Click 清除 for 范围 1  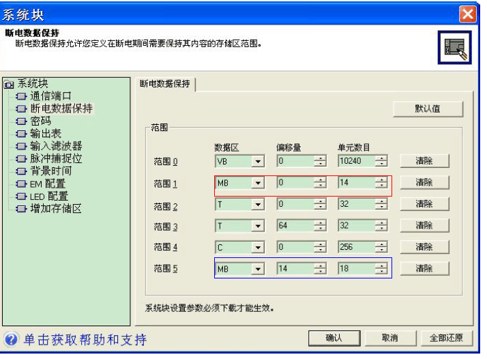[x=424, y=182]
